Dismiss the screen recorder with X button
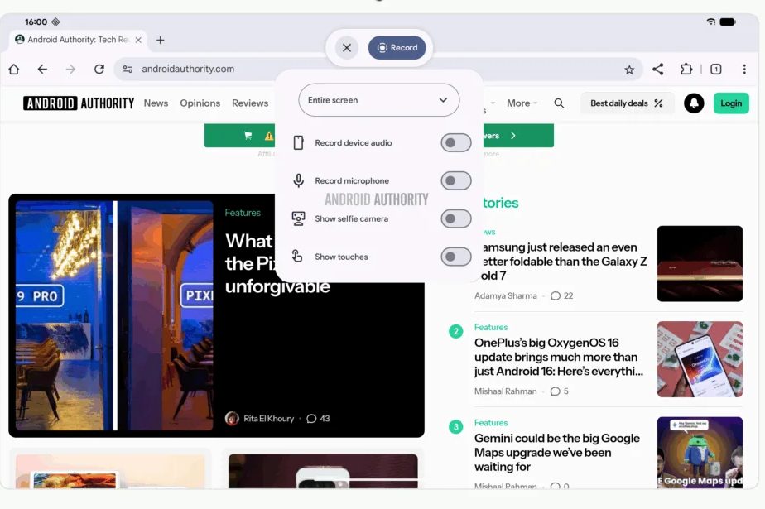The width and height of the screenshot is (765, 509). point(347,48)
